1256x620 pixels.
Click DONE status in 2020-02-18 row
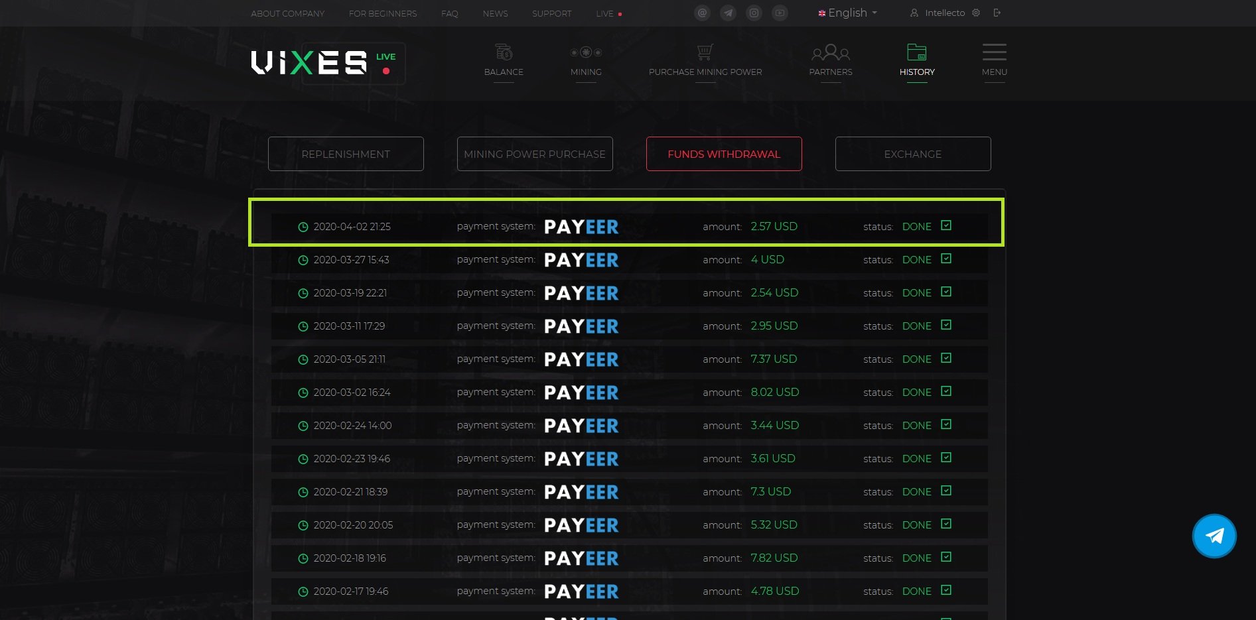tap(917, 558)
